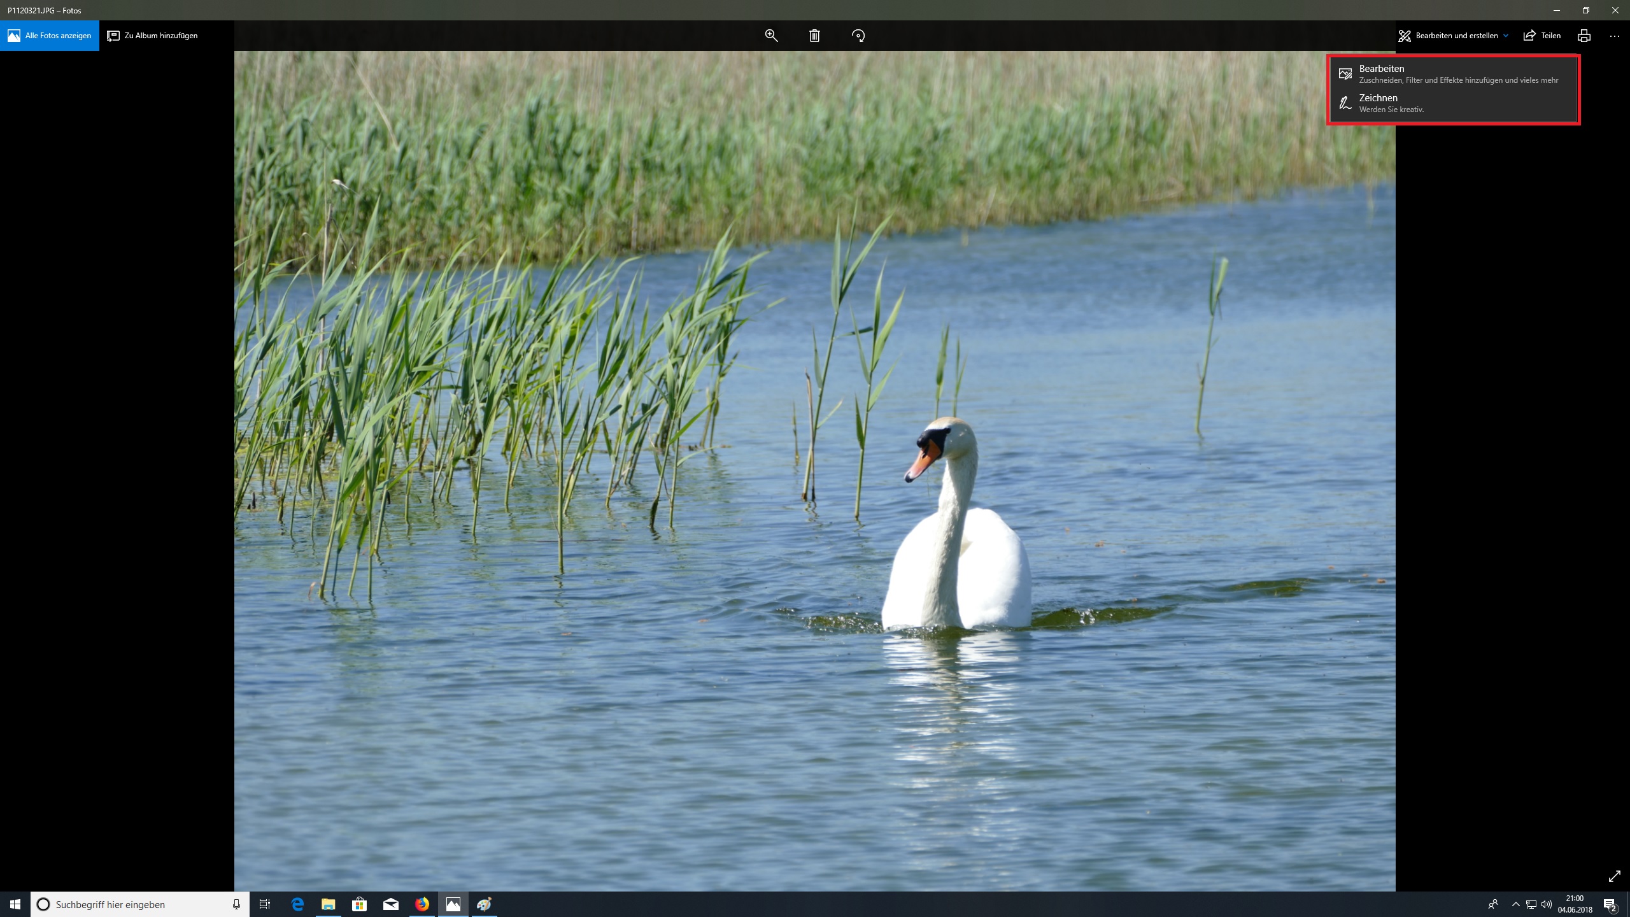Open File Explorer from the taskbar
The width and height of the screenshot is (1630, 917).
(x=328, y=904)
